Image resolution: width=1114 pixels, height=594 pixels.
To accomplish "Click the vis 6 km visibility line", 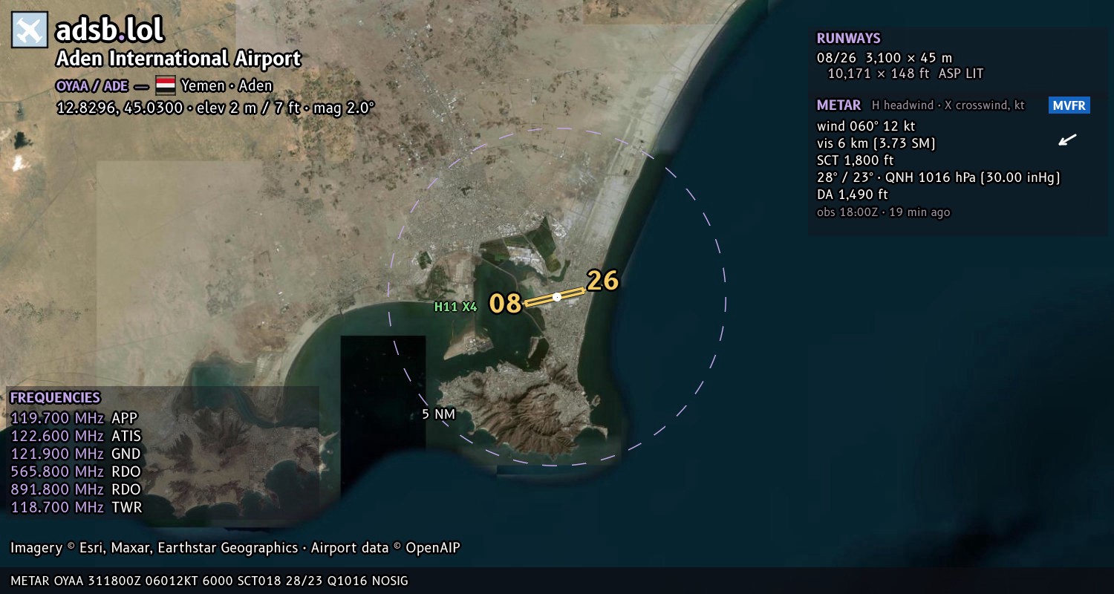I will click(x=876, y=143).
